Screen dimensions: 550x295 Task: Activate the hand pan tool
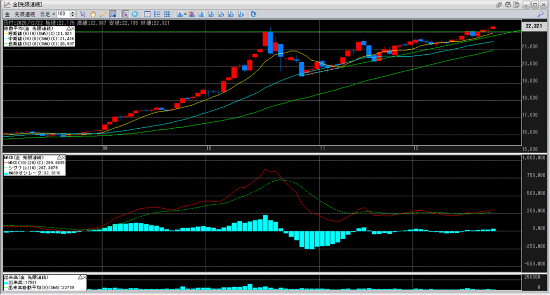coord(92,13)
